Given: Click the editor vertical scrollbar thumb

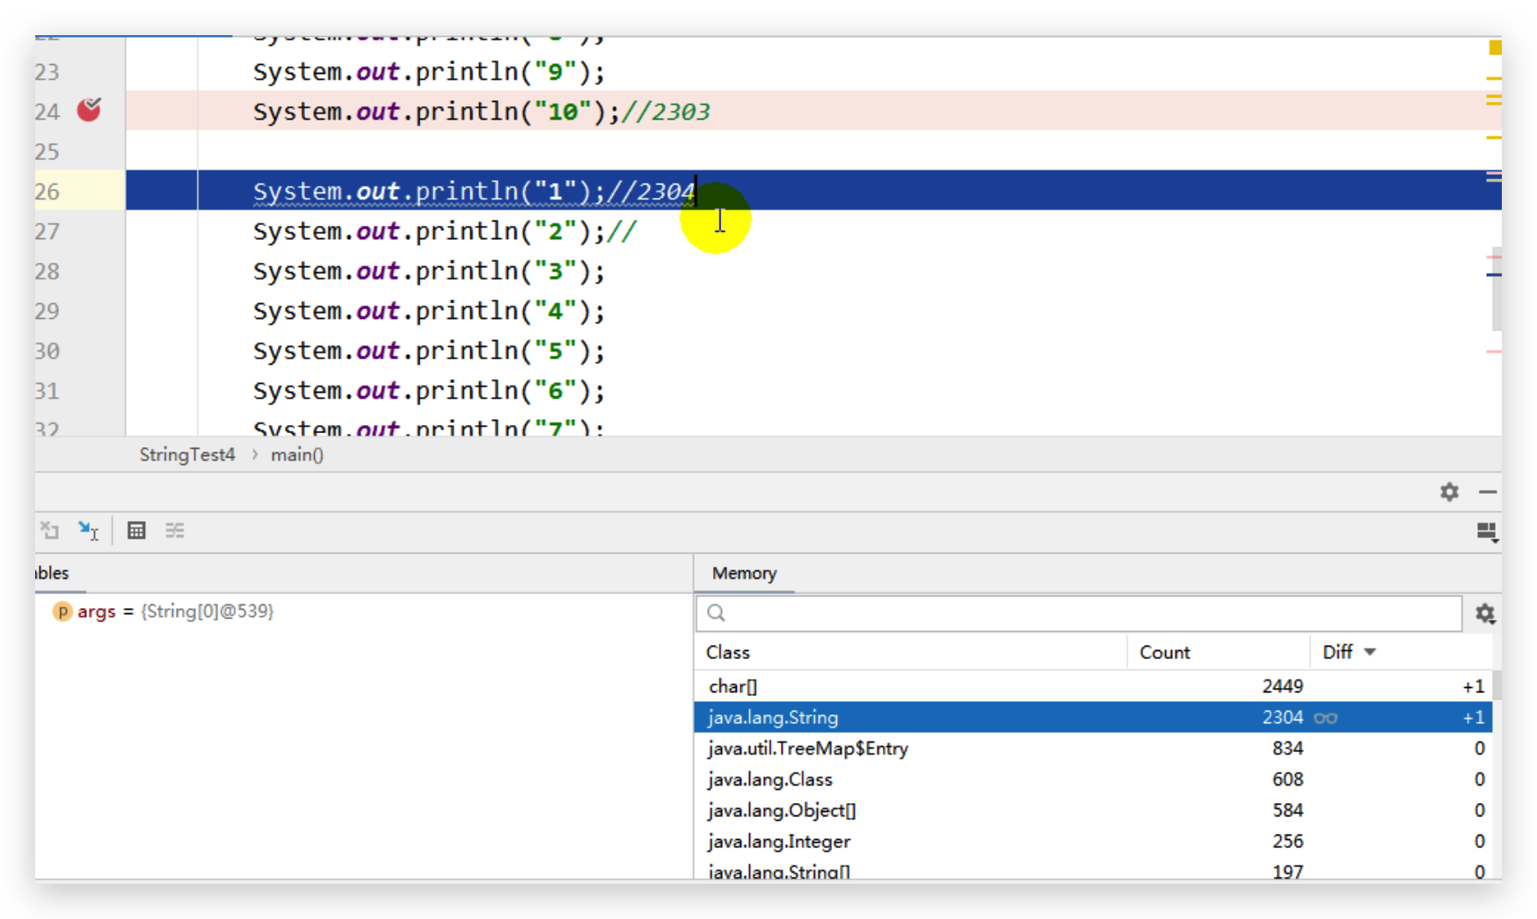Looking at the screenshot, I should click(x=1496, y=290).
